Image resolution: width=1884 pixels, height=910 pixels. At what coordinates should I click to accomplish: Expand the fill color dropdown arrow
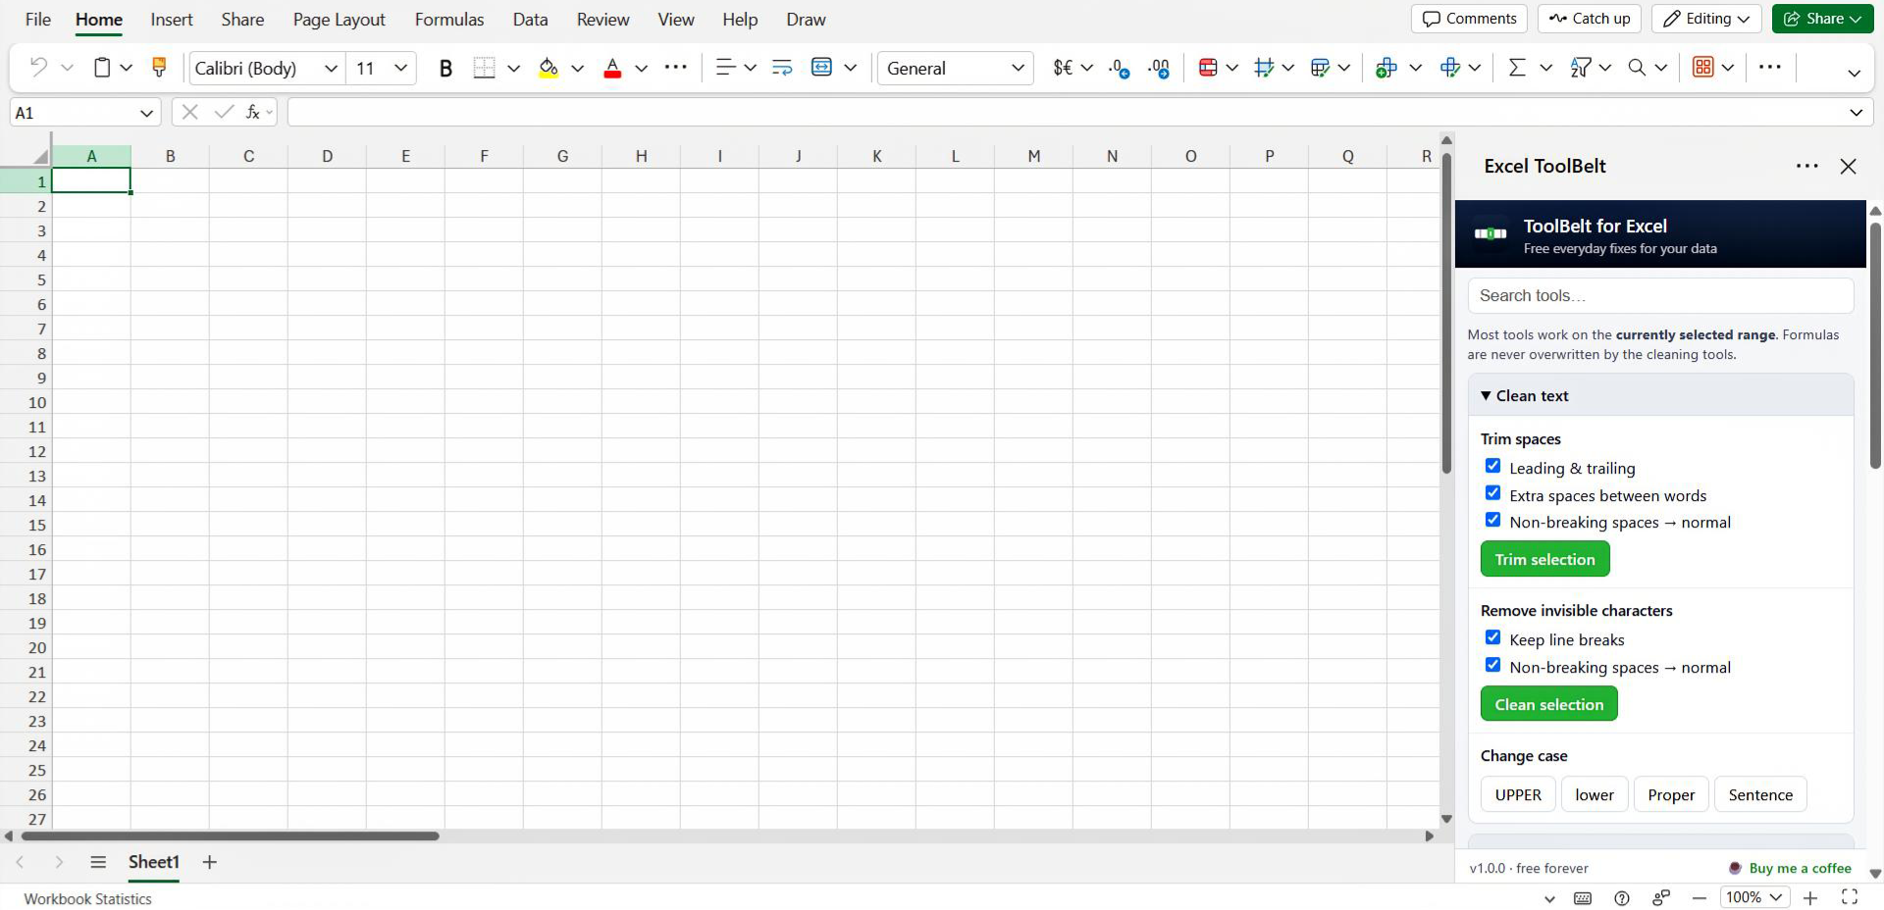click(x=577, y=68)
